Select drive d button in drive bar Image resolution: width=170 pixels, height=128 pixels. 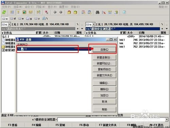pyautogui.click(x=13, y=18)
